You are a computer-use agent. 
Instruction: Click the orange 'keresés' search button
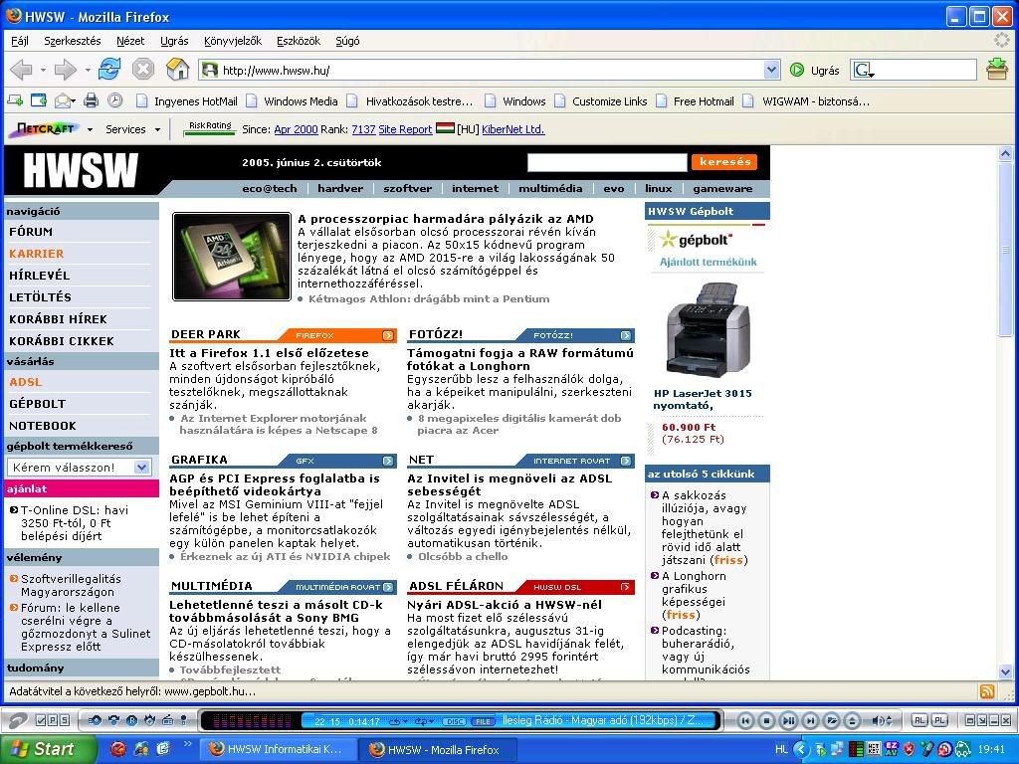tap(723, 162)
